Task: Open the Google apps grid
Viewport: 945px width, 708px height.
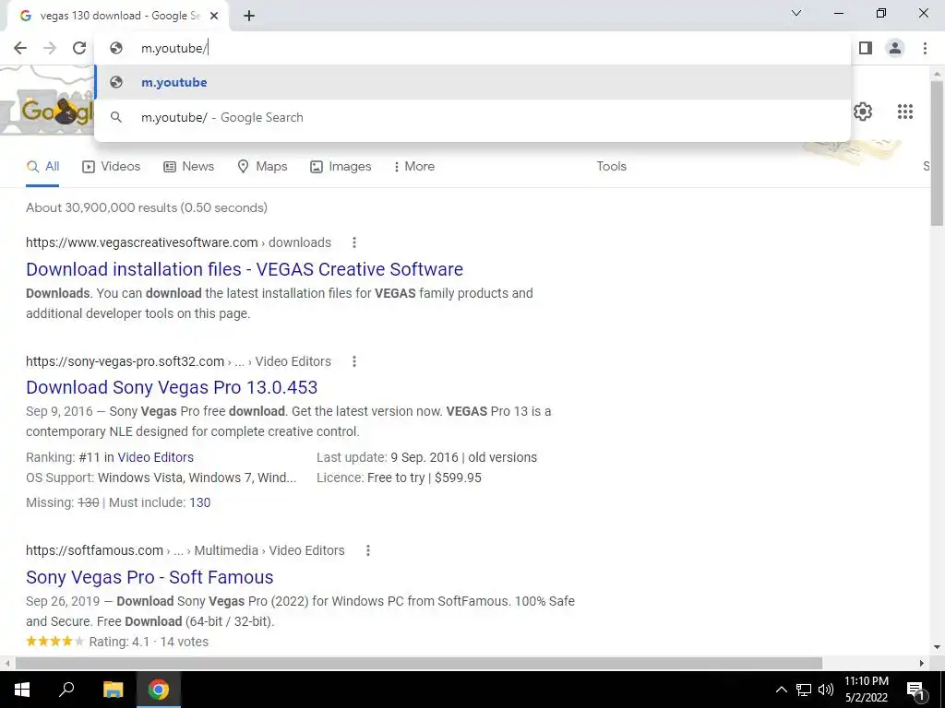Action: click(x=904, y=112)
